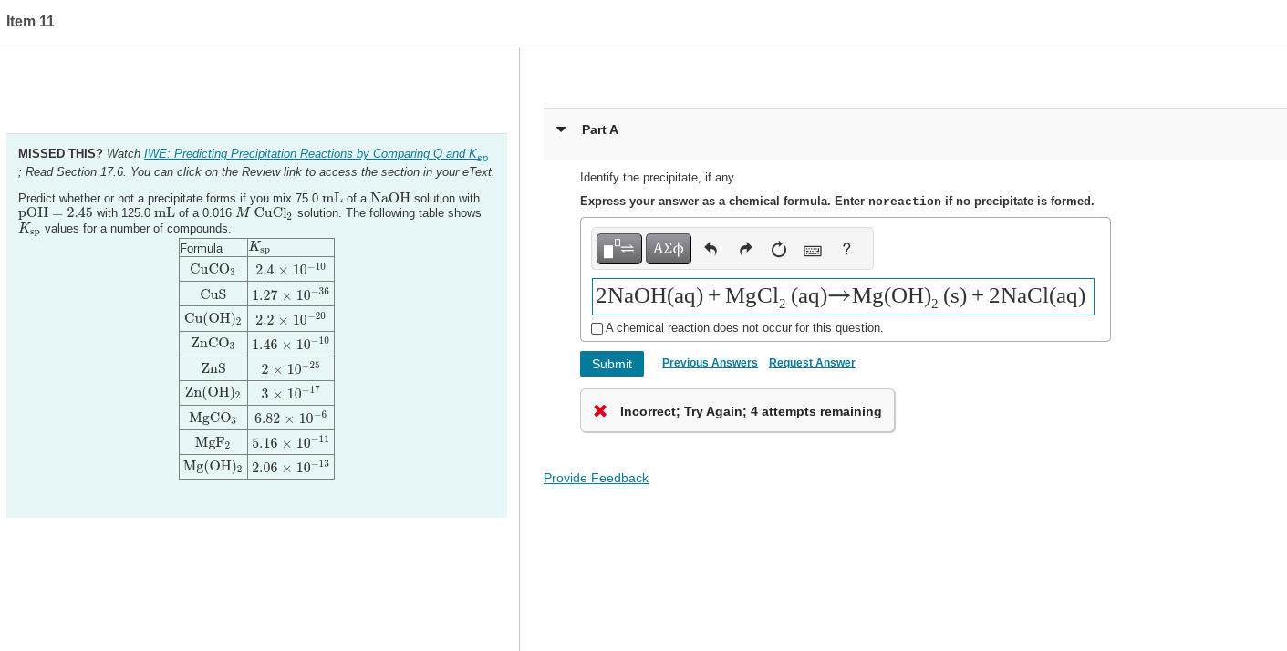The height and width of the screenshot is (651, 1287).
Task: Open Previous Answers
Action: [x=709, y=363]
